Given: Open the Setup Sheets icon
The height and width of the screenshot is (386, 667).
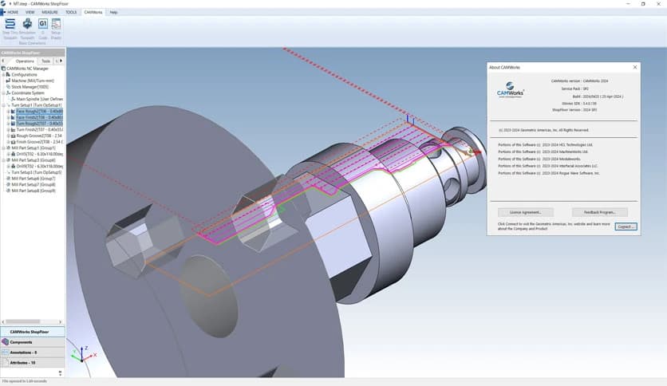Looking at the screenshot, I should [56, 24].
